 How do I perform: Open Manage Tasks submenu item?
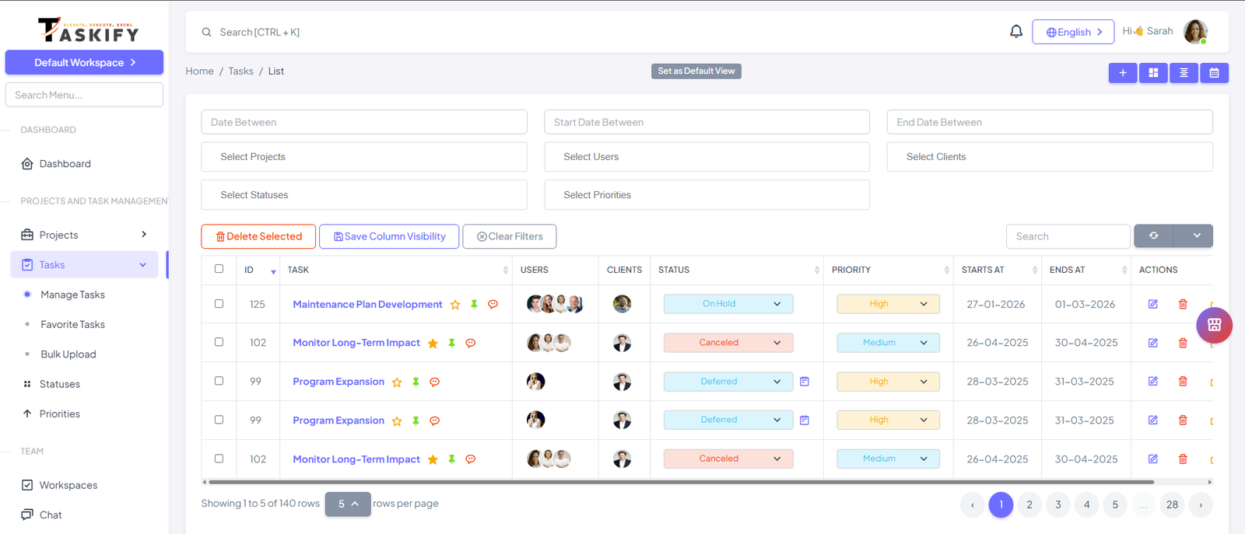pos(72,295)
